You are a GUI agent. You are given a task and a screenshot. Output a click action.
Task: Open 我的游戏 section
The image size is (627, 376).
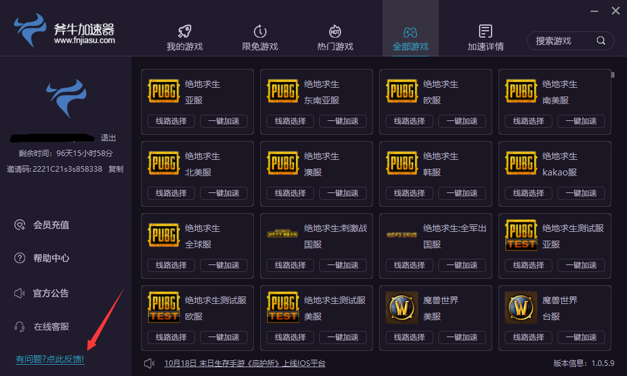pyautogui.click(x=184, y=34)
